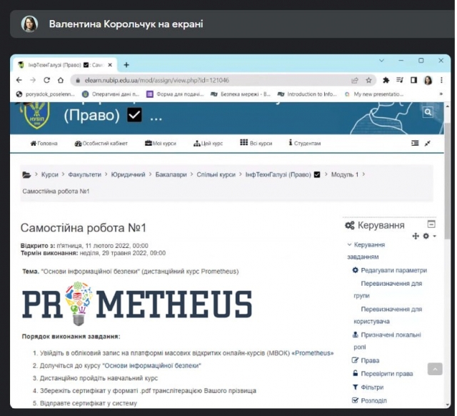Open Мої курси menu item
Image resolution: width=457 pixels, height=416 pixels.
[x=161, y=143]
